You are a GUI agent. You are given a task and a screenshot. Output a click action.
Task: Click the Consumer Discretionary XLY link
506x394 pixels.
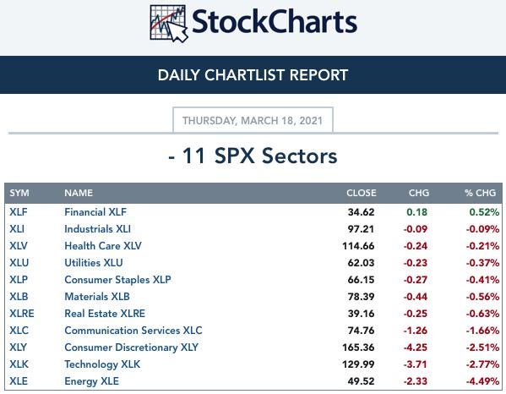pyautogui.click(x=131, y=347)
